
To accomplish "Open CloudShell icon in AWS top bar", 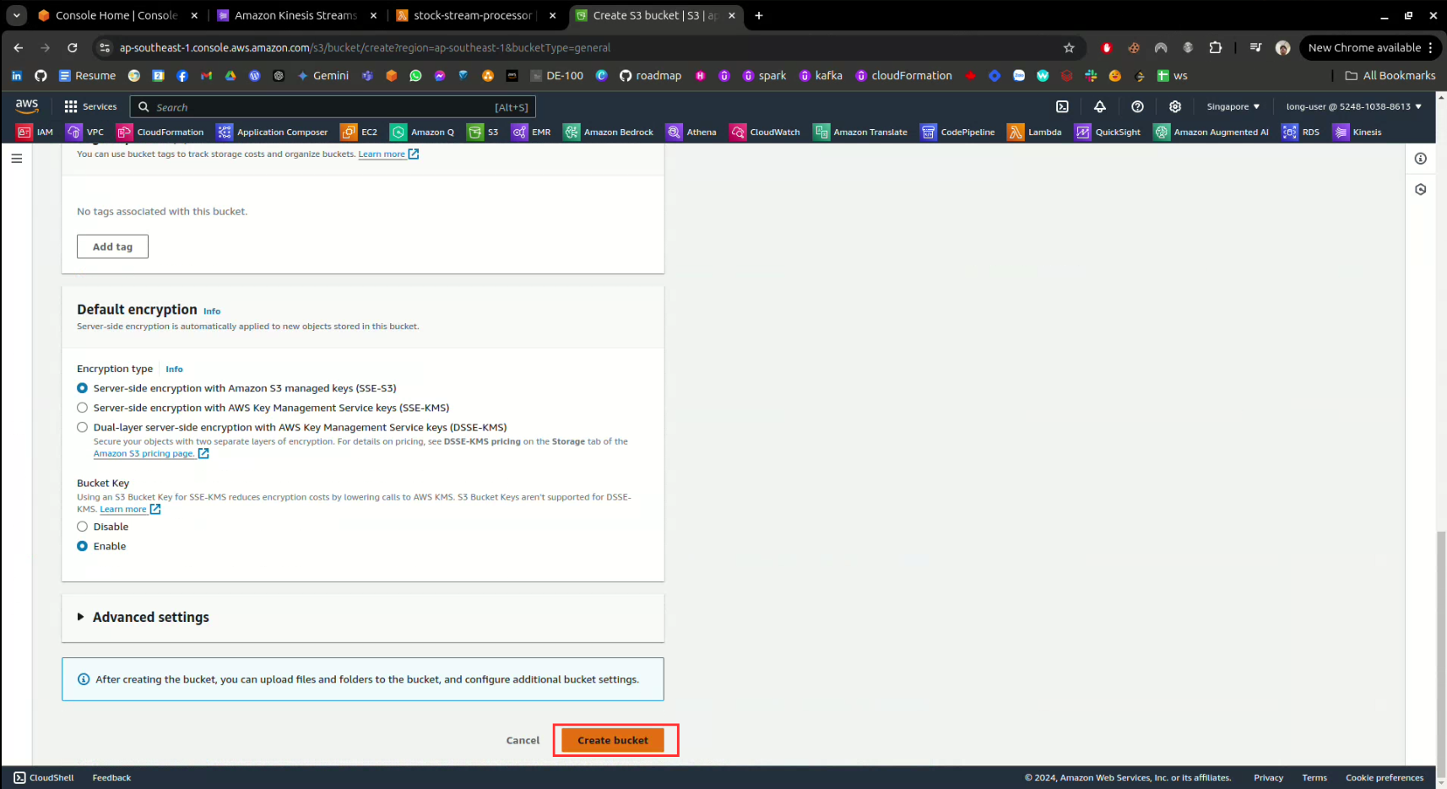I will point(1062,107).
